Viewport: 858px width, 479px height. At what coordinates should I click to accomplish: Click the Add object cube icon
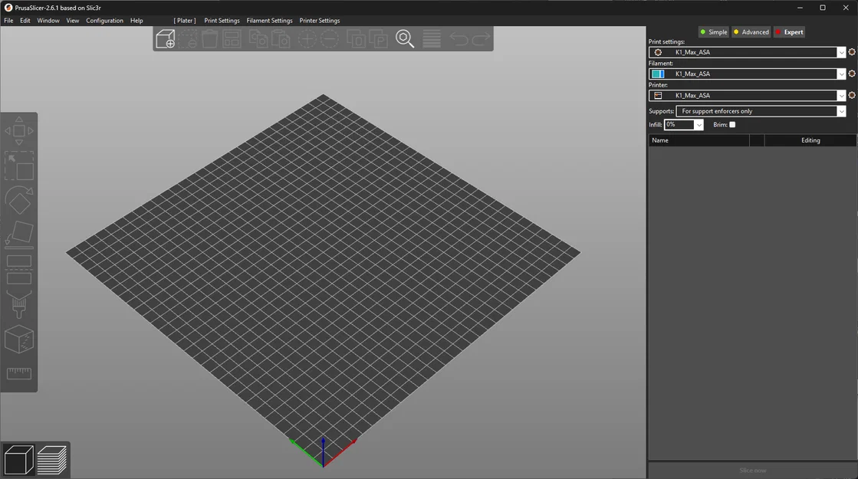(x=166, y=39)
